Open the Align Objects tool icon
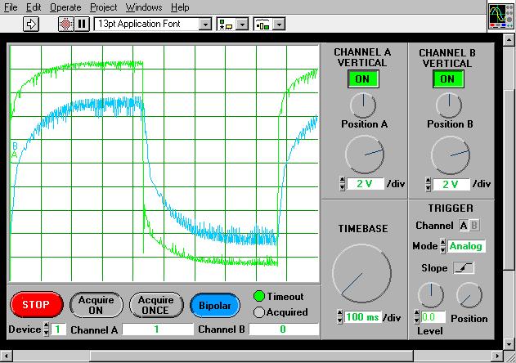The height and width of the screenshot is (363, 516). click(x=226, y=24)
